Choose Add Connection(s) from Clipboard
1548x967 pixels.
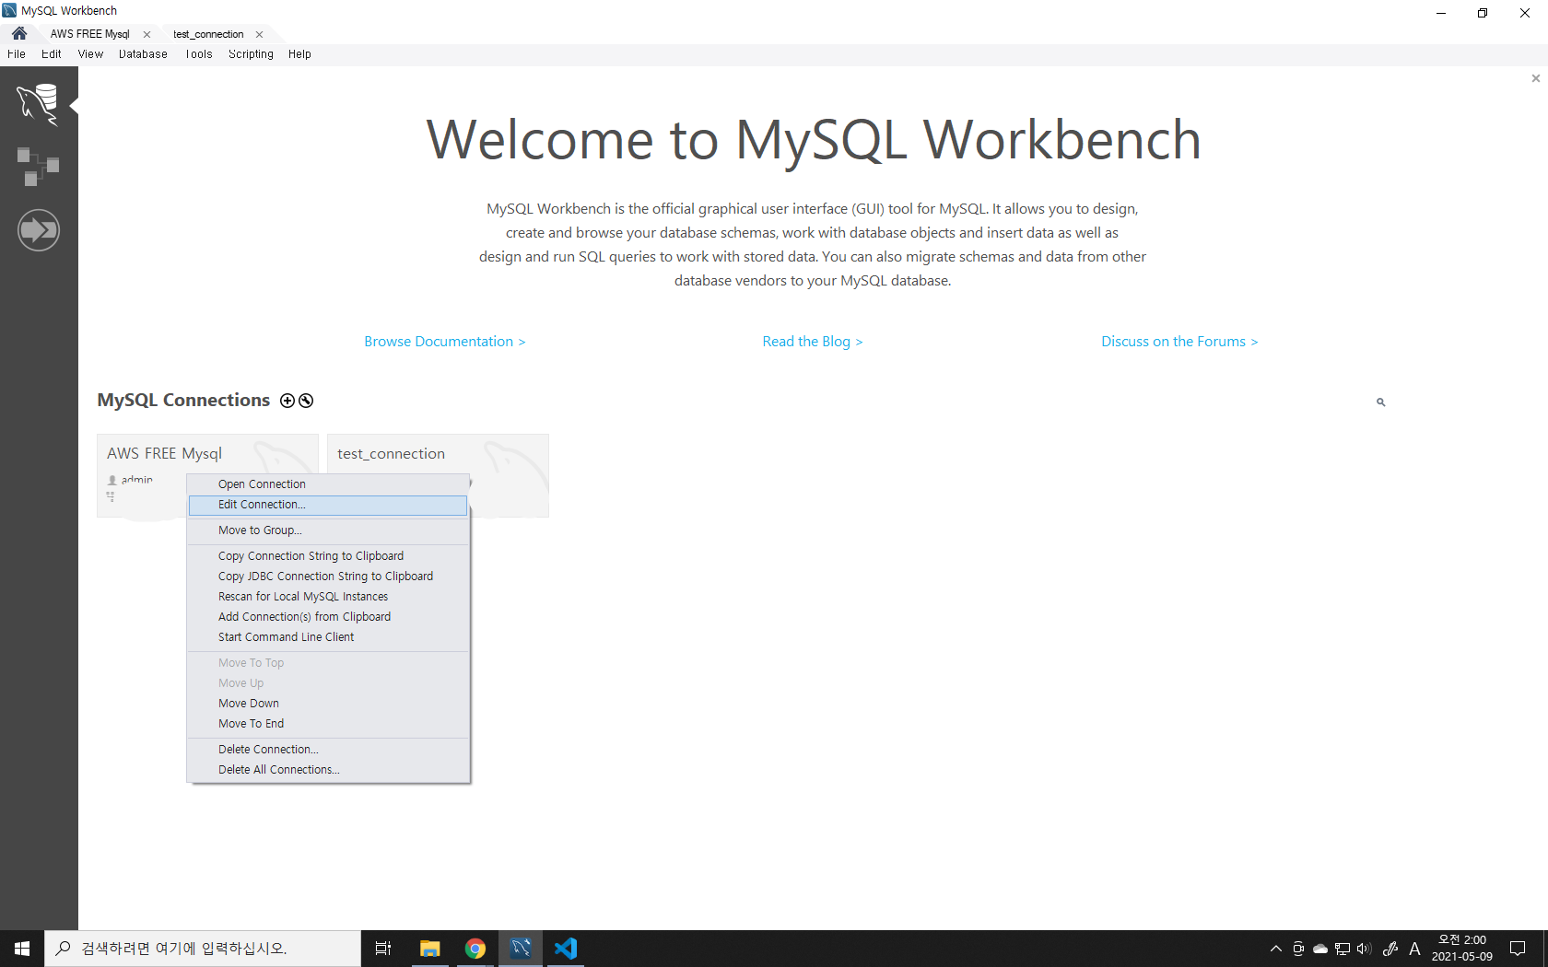(x=328, y=617)
